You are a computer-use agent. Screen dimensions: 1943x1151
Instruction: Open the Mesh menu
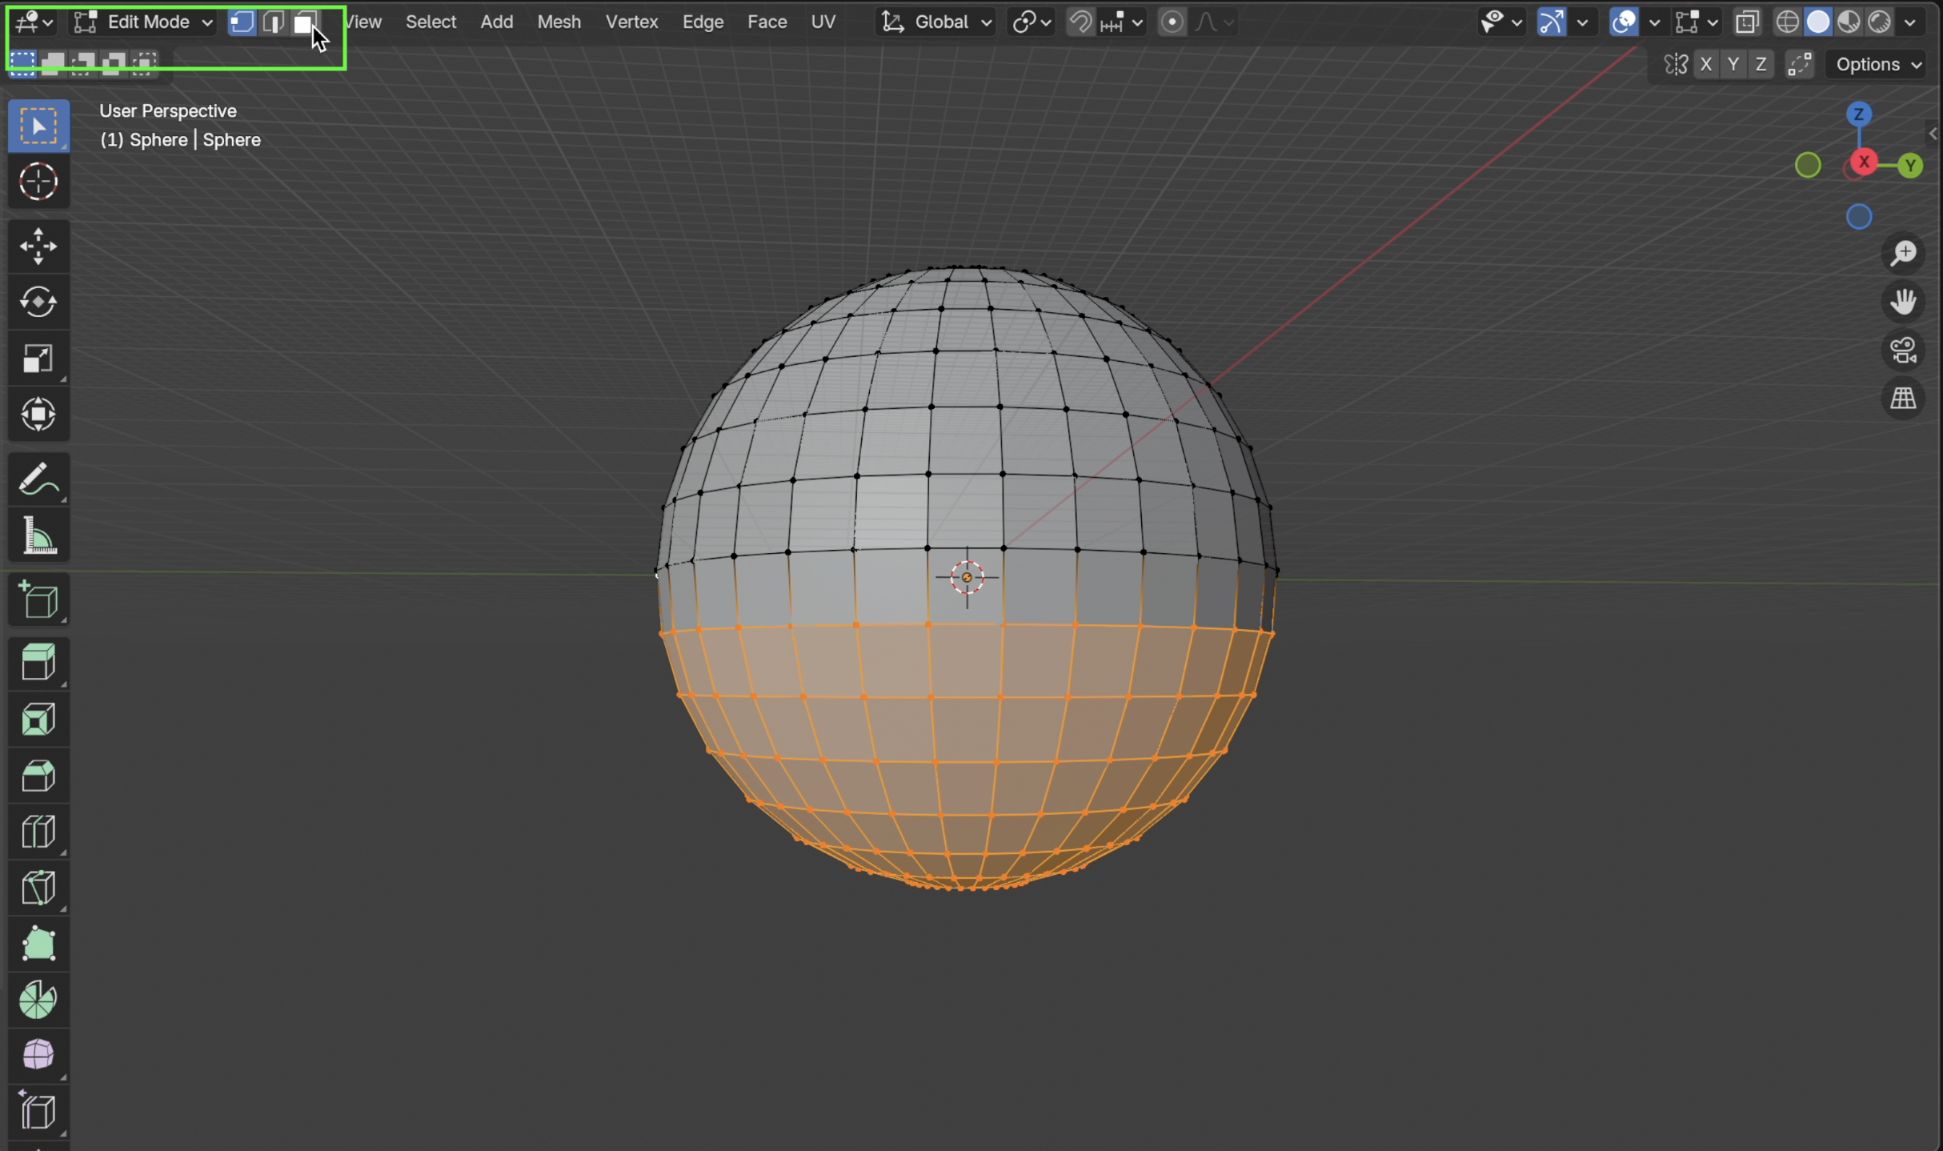pyautogui.click(x=559, y=22)
